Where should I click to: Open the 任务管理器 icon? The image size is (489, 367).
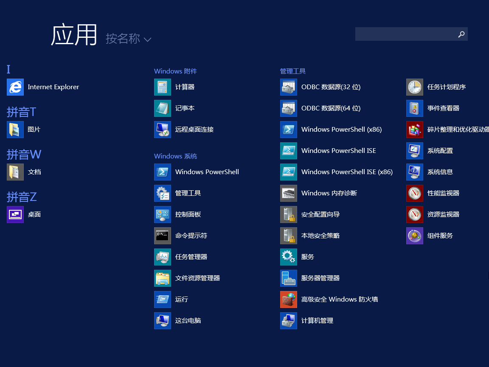click(x=163, y=257)
